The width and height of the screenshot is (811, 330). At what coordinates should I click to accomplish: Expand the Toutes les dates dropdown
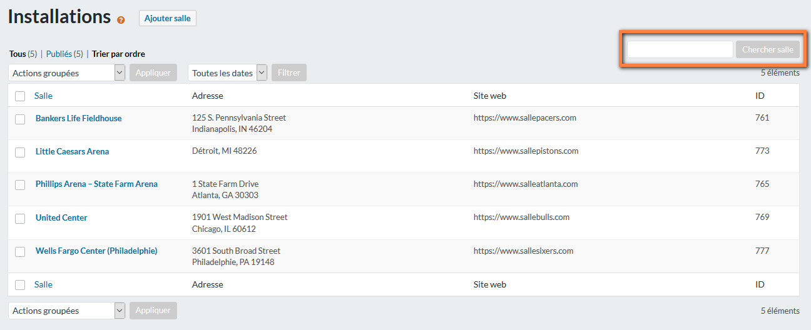pos(228,72)
